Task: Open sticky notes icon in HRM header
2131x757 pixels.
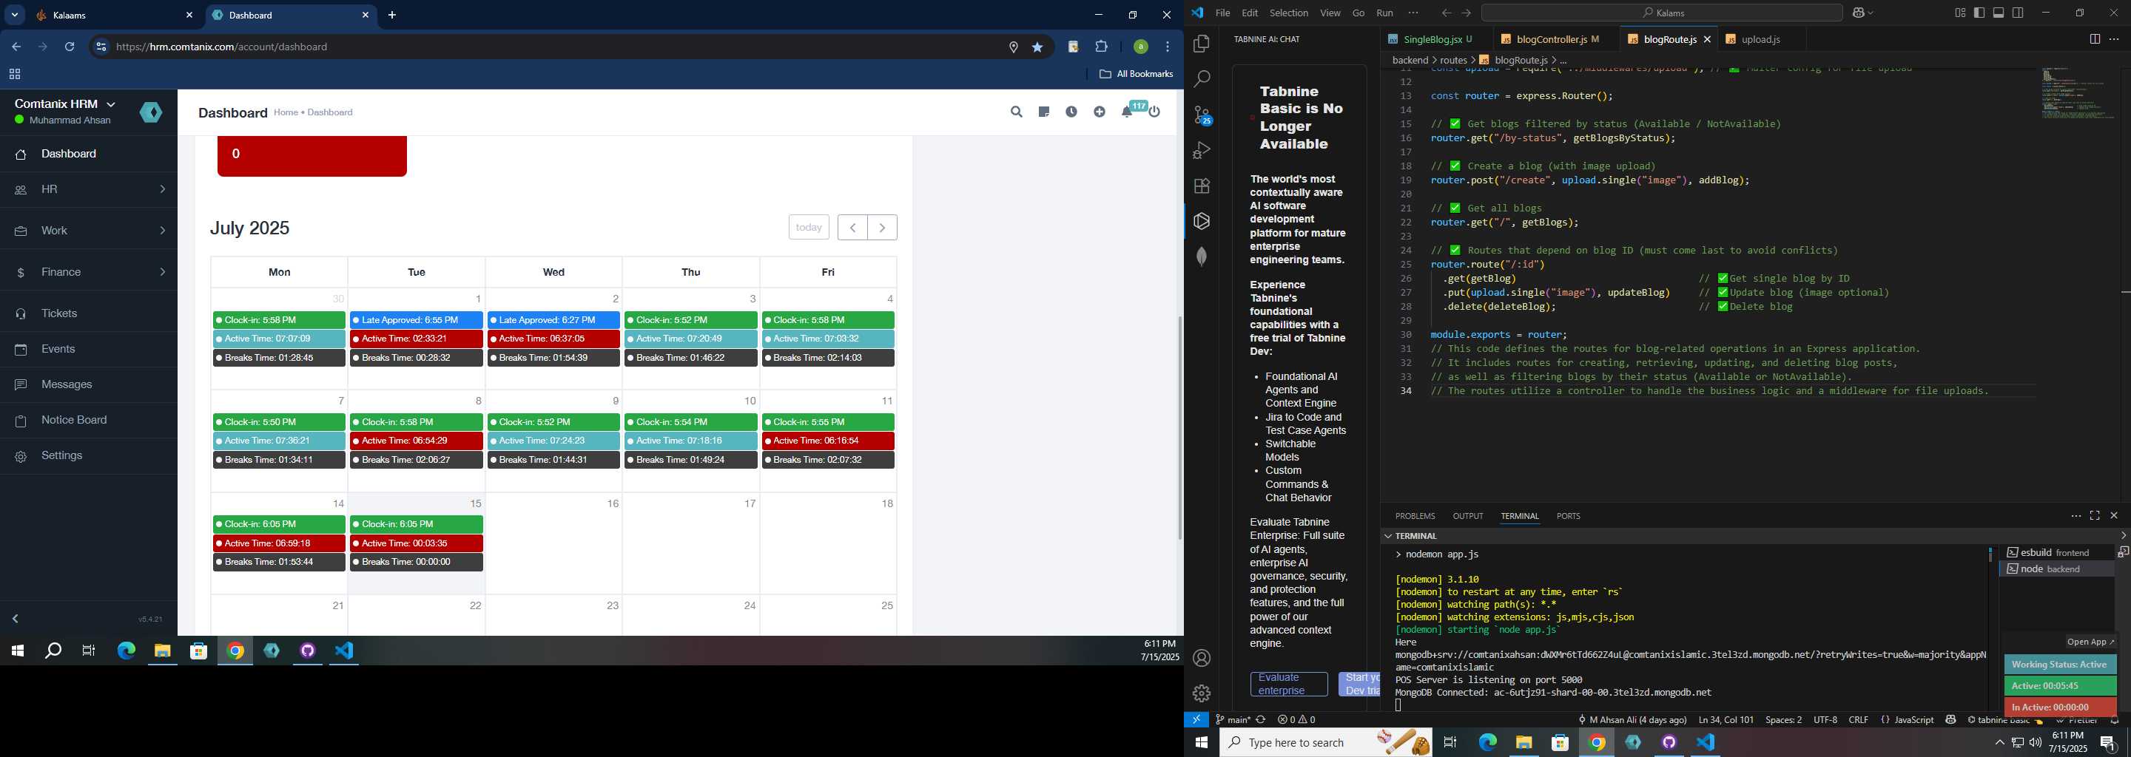Action: (x=1043, y=112)
